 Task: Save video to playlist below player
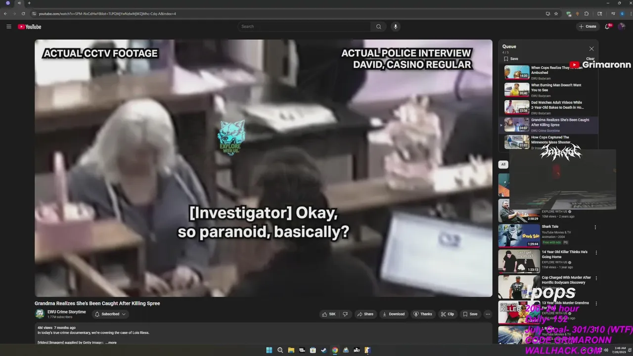tap(470, 314)
